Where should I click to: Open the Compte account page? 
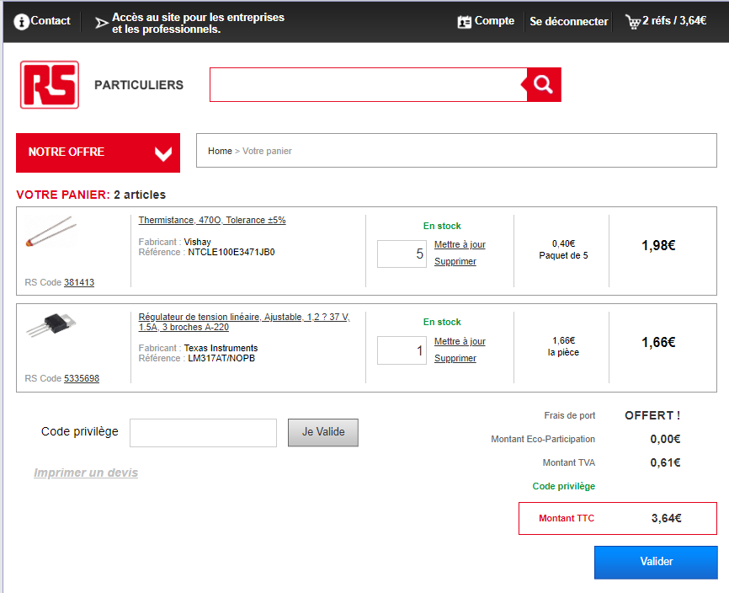pyautogui.click(x=494, y=21)
